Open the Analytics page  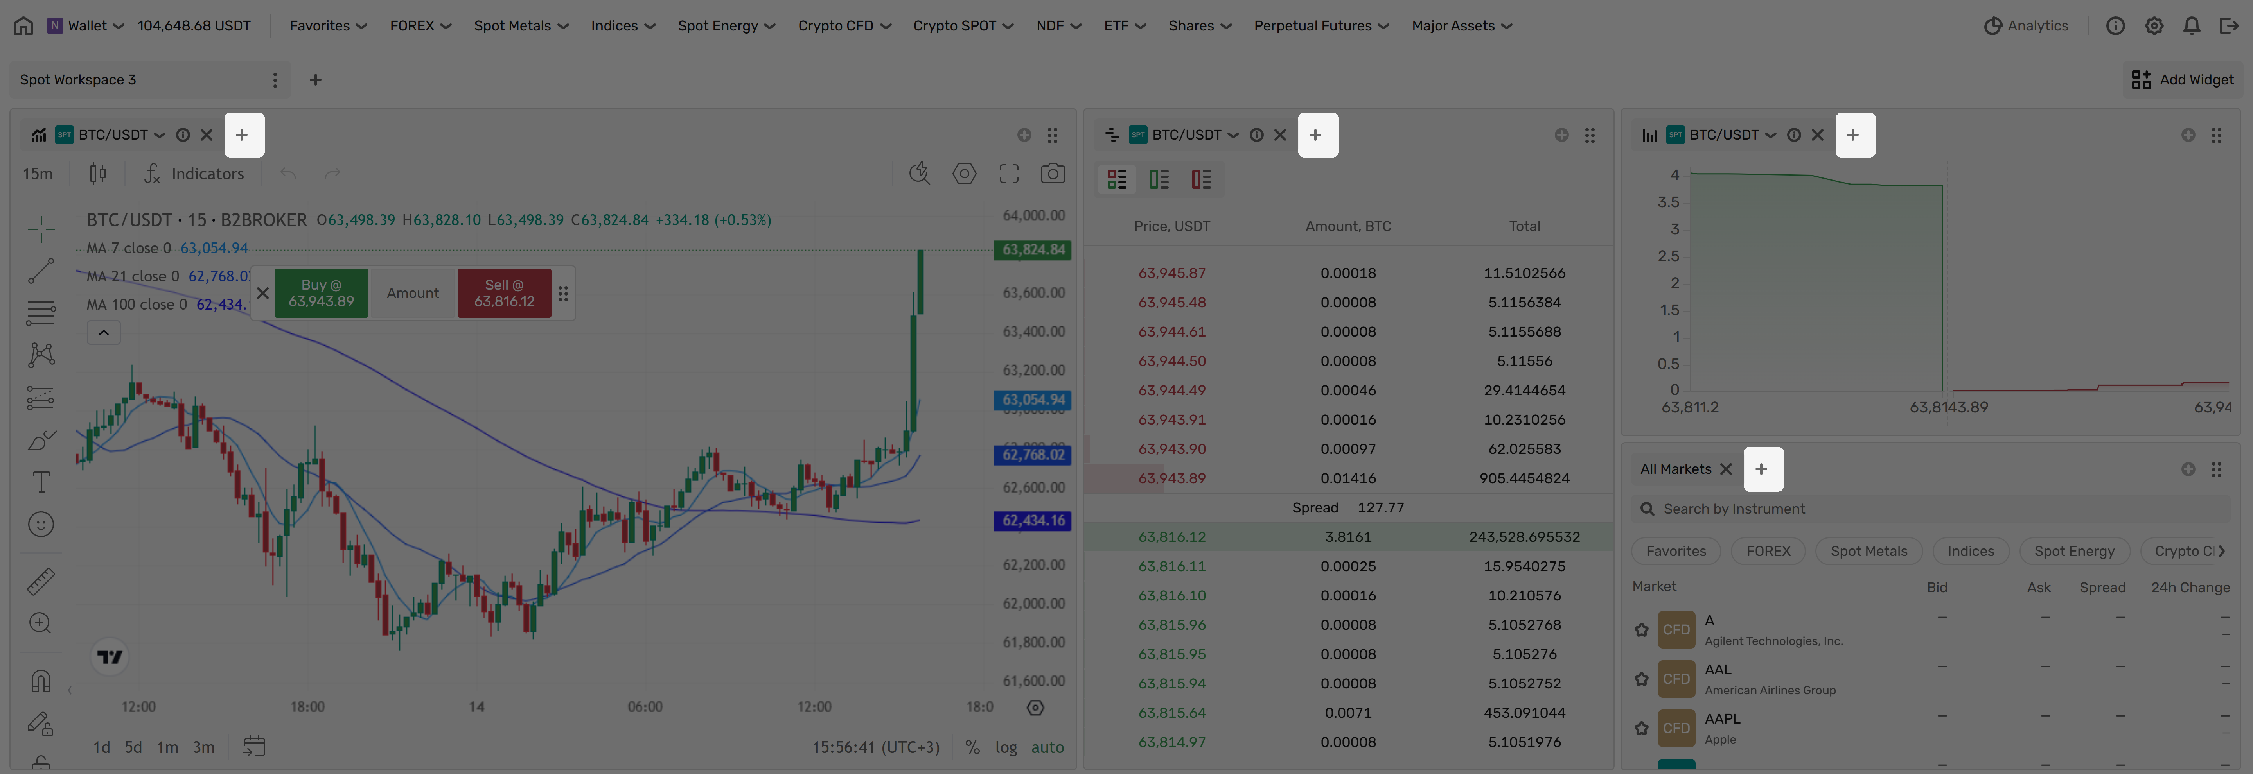tap(2026, 25)
